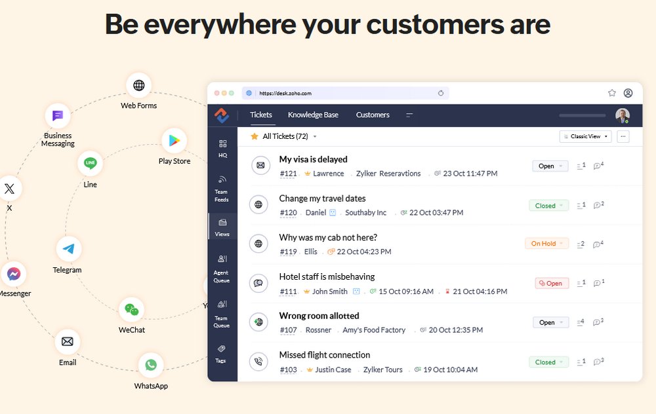The image size is (656, 414).
Task: Open the Wrong room allotted ticket
Action: click(x=319, y=316)
